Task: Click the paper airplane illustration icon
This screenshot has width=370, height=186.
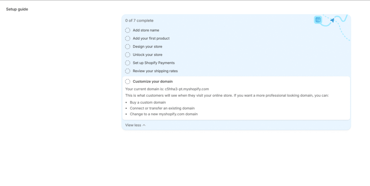Action: tap(332, 20)
